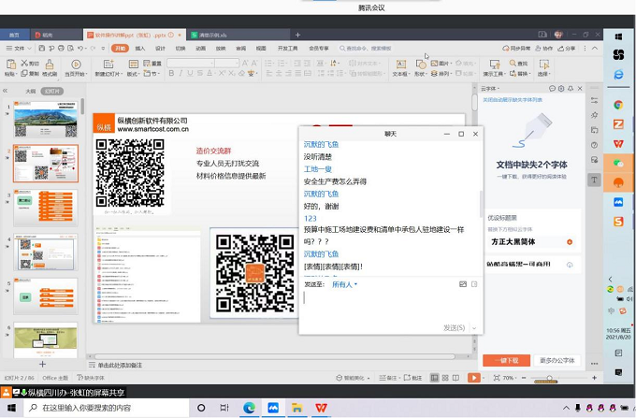Toggle Bold formatting
The image size is (636, 418).
[x=171, y=73]
